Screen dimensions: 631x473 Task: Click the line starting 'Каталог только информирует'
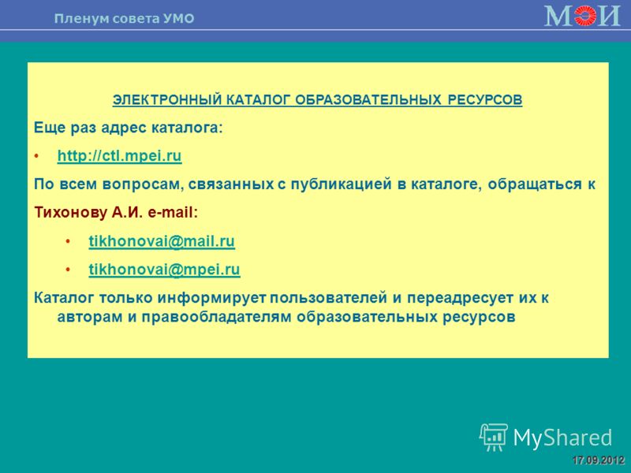coord(291,298)
